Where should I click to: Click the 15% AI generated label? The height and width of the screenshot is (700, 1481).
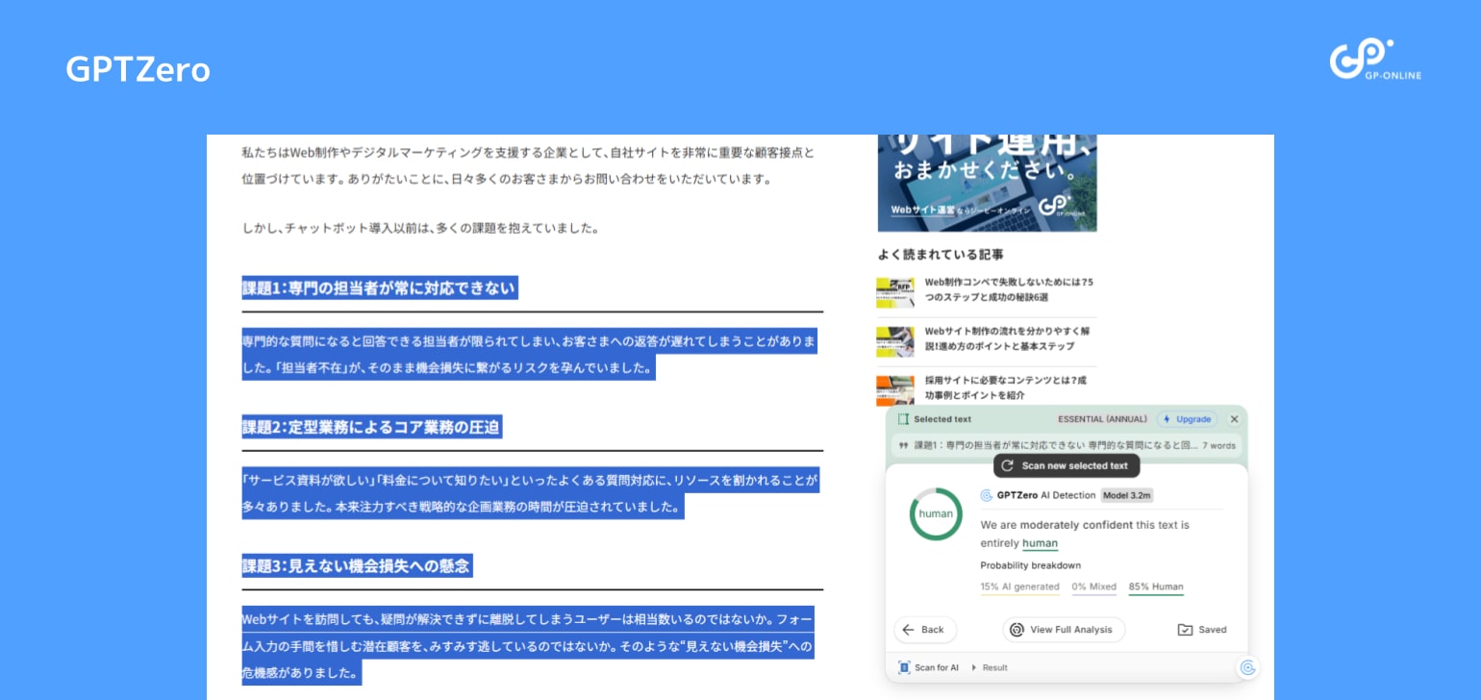click(x=1019, y=587)
